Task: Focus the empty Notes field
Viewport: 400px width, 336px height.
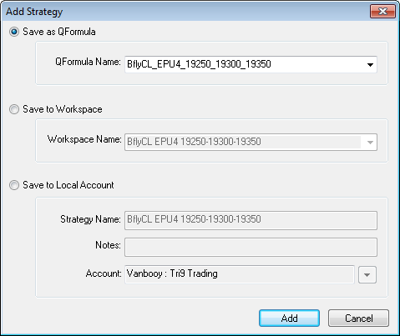Action: [251, 247]
